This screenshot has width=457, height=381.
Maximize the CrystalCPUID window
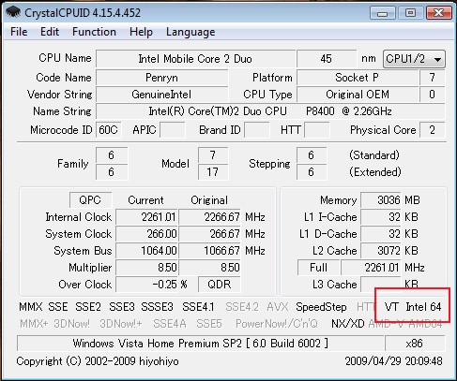(x=410, y=13)
